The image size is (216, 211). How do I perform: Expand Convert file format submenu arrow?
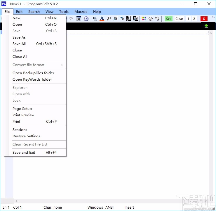click(x=62, y=65)
